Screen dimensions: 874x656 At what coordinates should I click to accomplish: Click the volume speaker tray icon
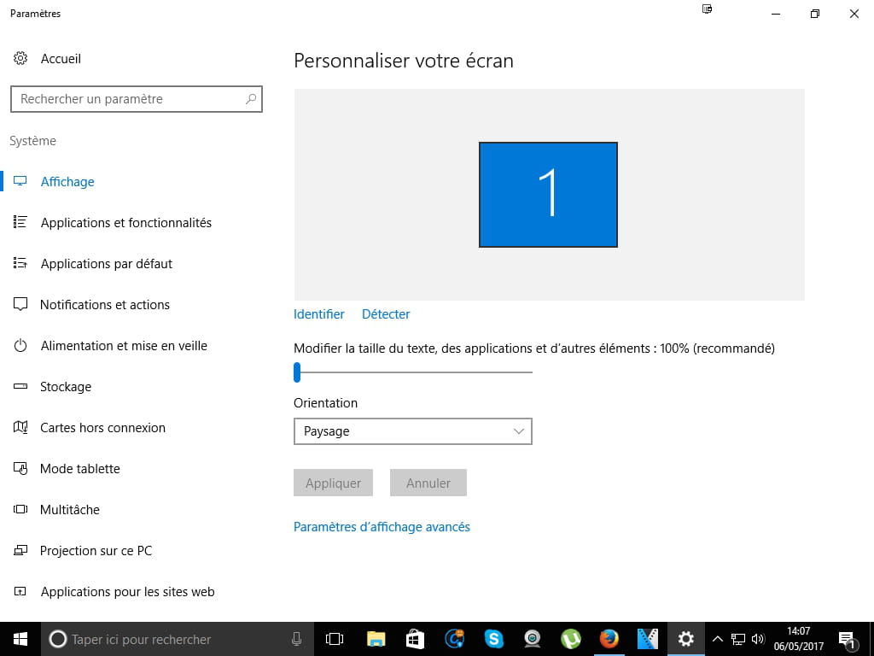tap(758, 639)
